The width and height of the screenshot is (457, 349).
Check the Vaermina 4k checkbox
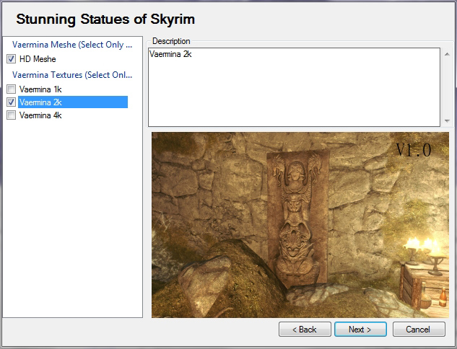tap(11, 115)
